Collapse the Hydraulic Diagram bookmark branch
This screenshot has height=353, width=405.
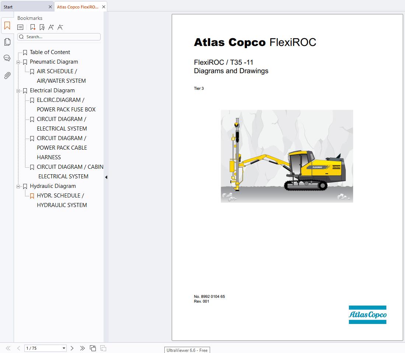pos(18,186)
